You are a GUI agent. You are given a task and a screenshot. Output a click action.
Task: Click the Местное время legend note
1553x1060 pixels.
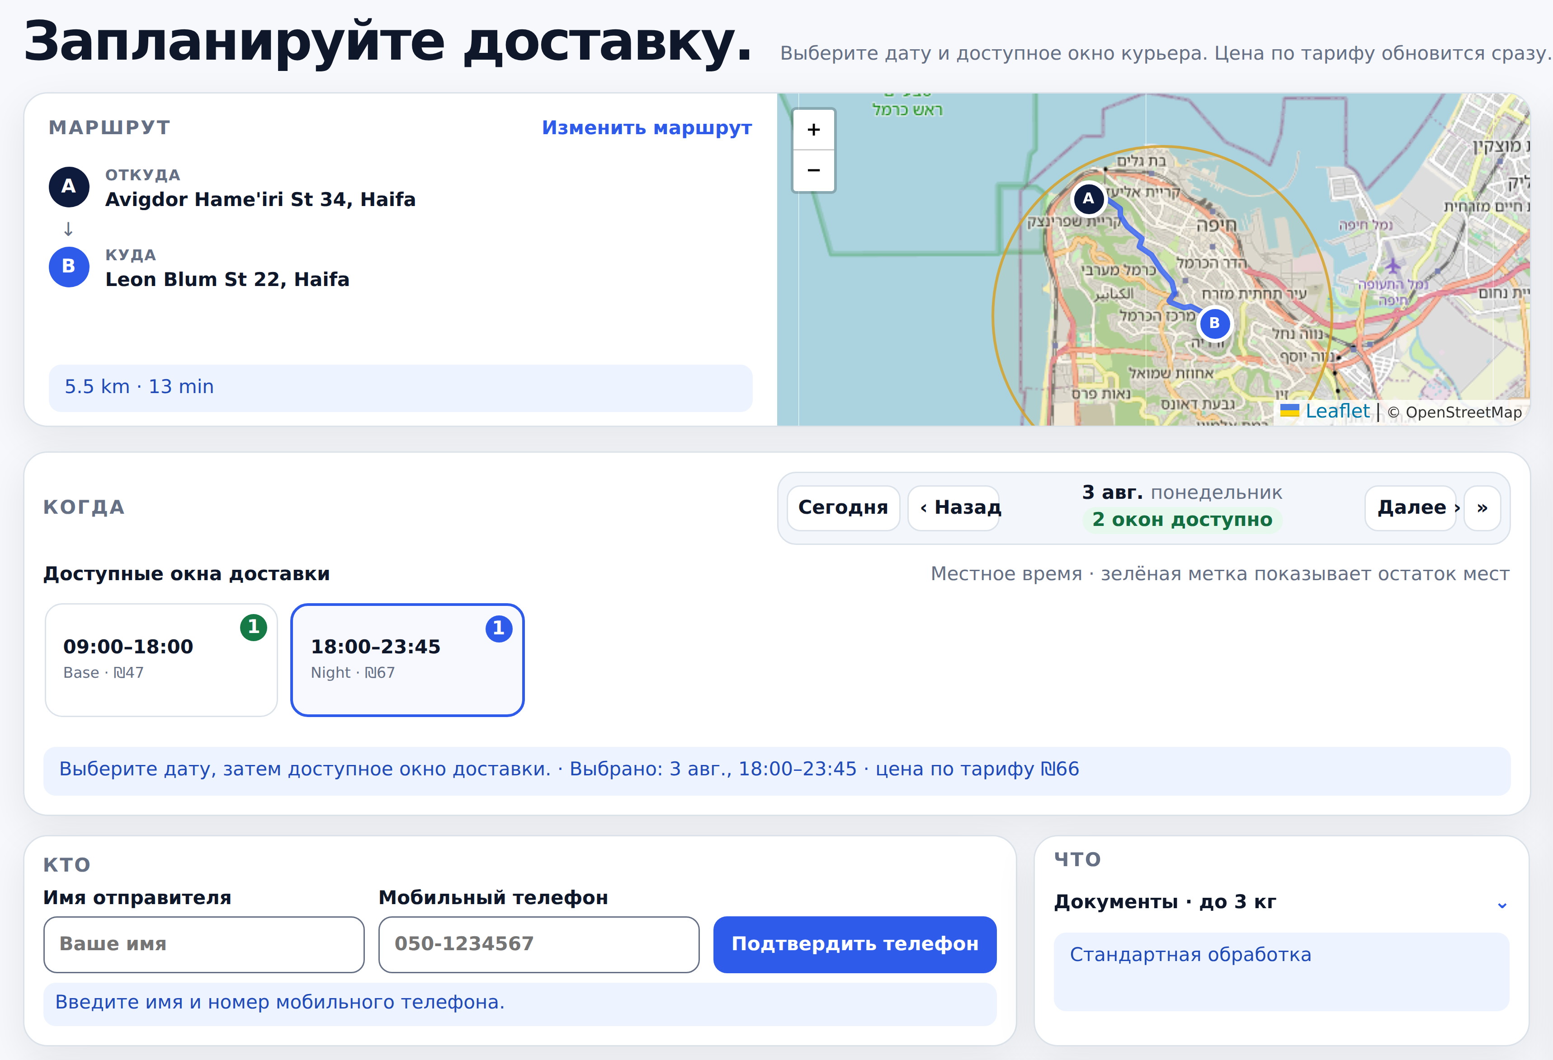pos(1220,574)
